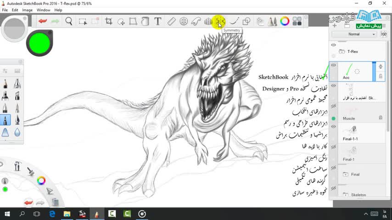Open the Perspective guides tool
This screenshot has width=392, height=220.
point(208,22)
